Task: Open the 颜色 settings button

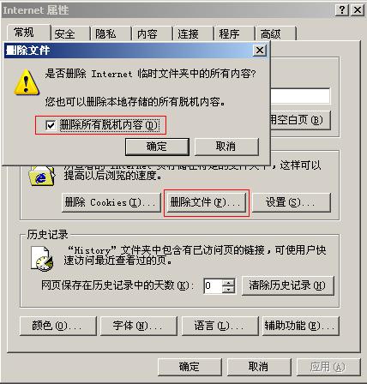Action: (58, 326)
